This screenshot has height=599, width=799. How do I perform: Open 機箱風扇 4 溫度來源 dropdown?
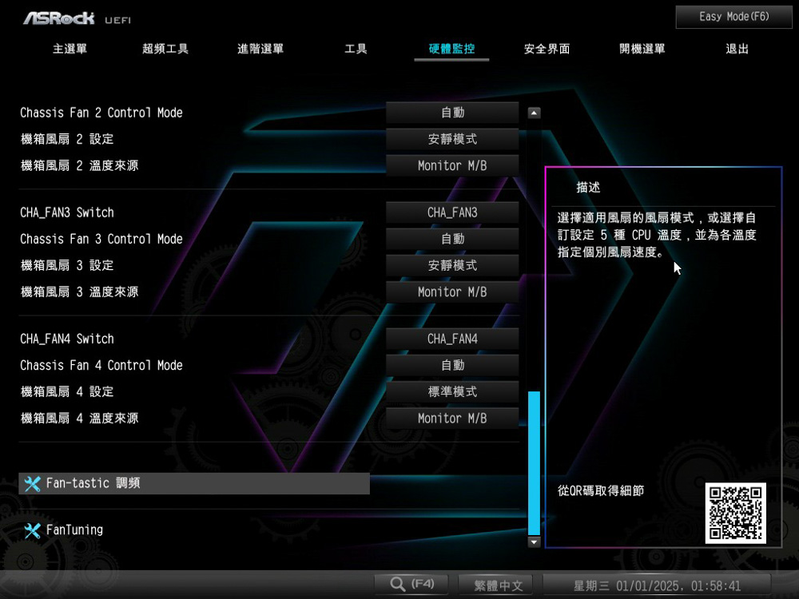point(452,419)
